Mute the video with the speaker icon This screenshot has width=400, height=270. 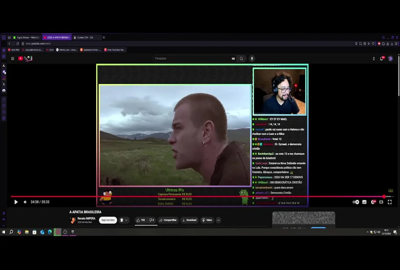click(25, 202)
